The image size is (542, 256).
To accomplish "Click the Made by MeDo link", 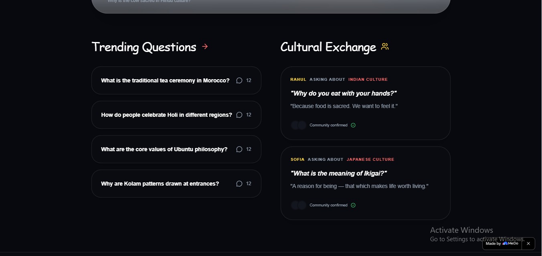I will click(502, 243).
